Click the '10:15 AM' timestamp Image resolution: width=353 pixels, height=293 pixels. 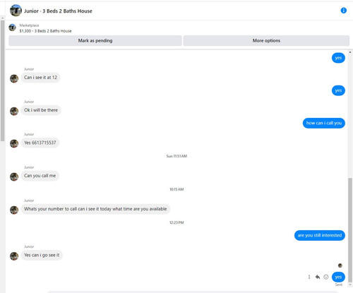[176, 189]
